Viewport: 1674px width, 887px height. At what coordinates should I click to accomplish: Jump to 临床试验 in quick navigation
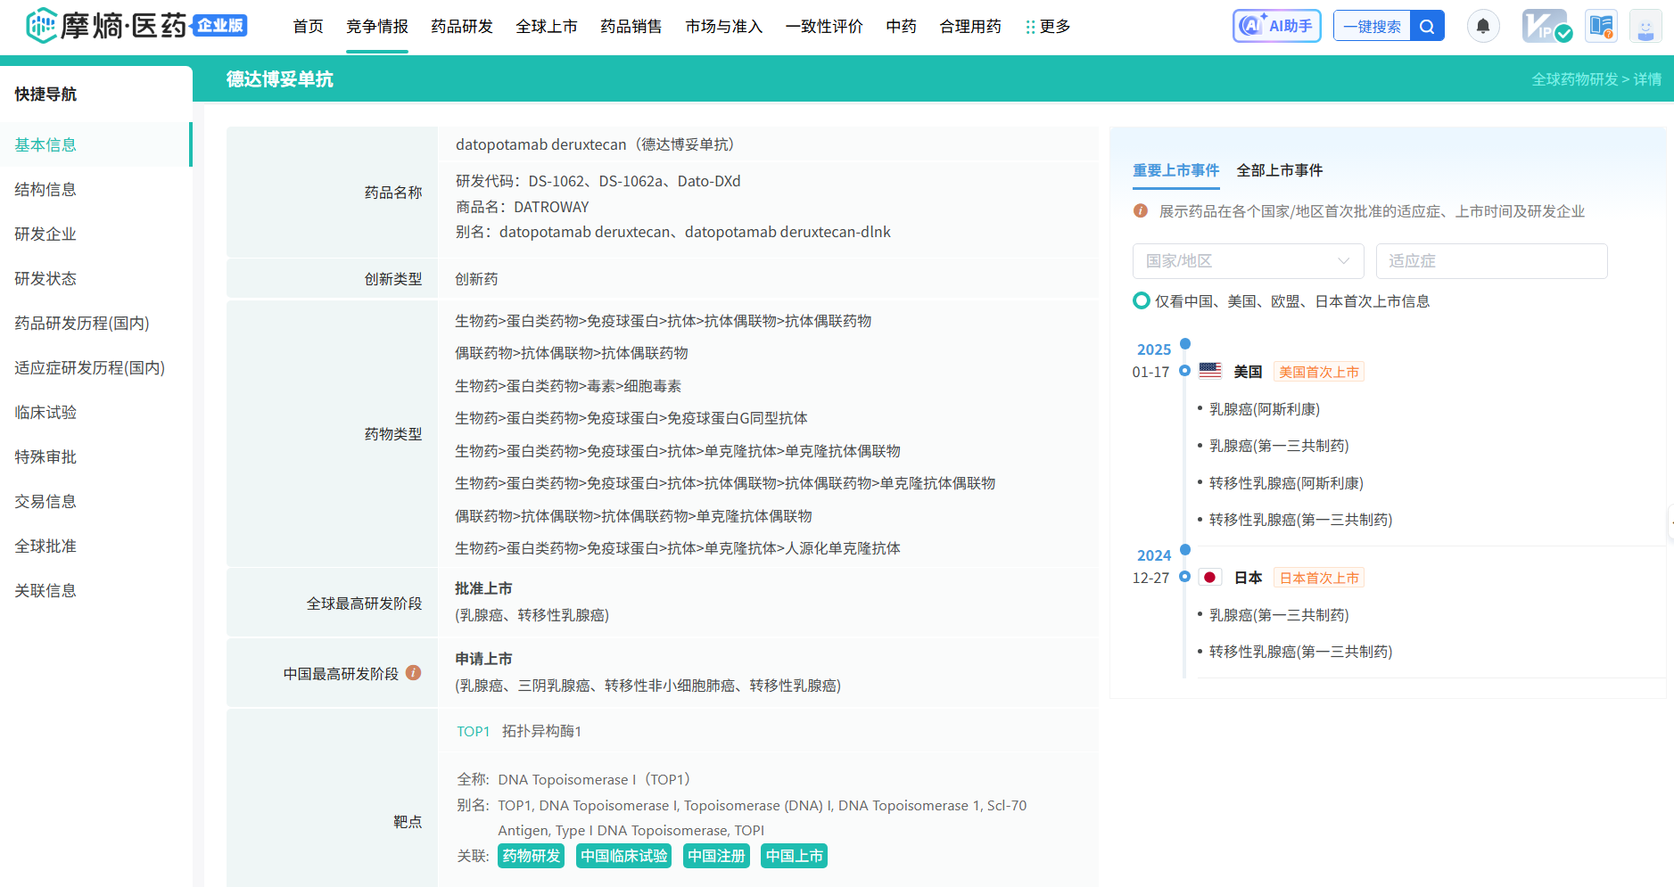[x=45, y=412]
